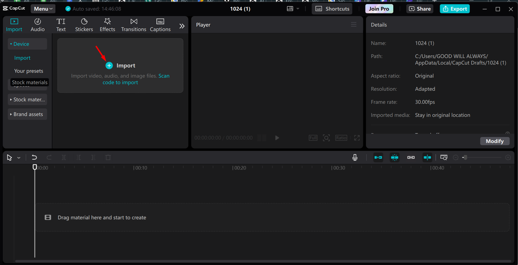The image size is (518, 265).
Task: Click the timeline cover settings icon
Action: (444, 158)
